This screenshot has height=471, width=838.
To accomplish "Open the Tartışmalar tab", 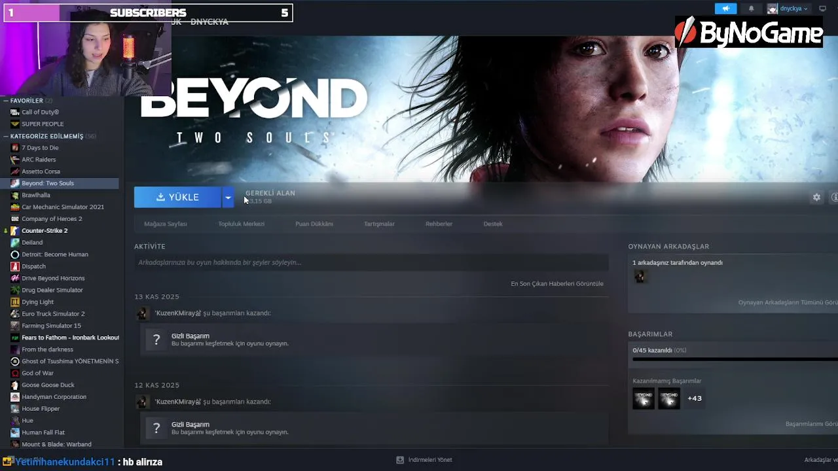I will pos(379,224).
